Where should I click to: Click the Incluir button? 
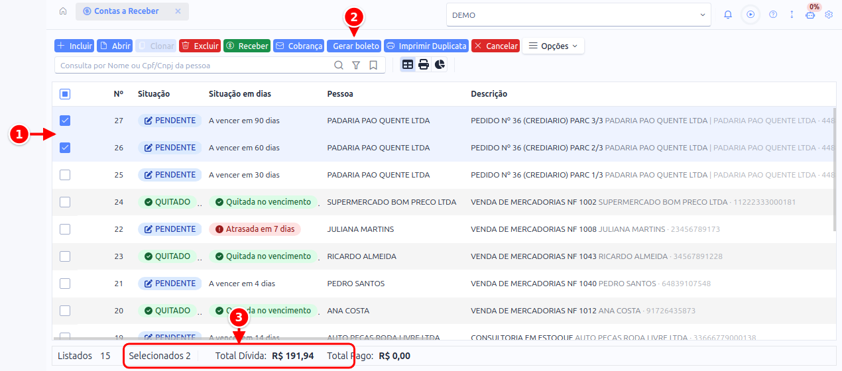click(74, 46)
